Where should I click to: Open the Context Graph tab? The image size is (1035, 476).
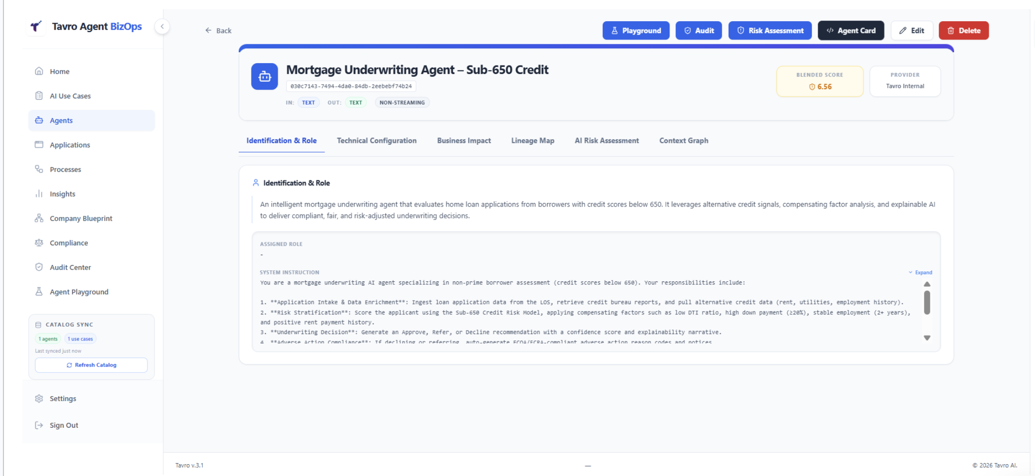[684, 141]
